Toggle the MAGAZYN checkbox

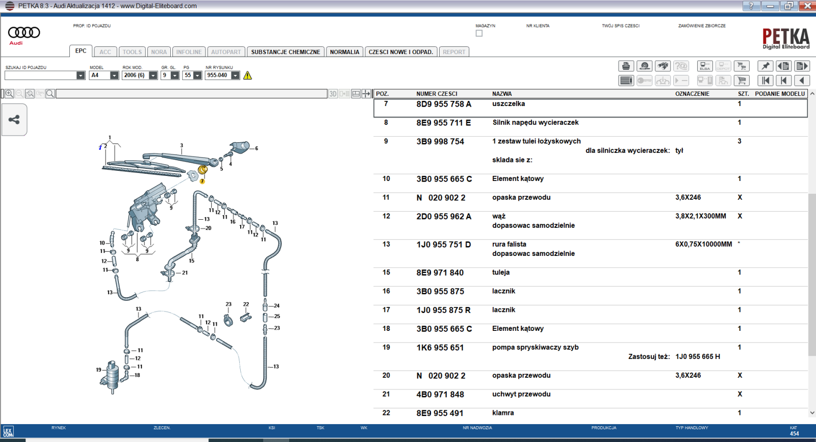pos(479,33)
